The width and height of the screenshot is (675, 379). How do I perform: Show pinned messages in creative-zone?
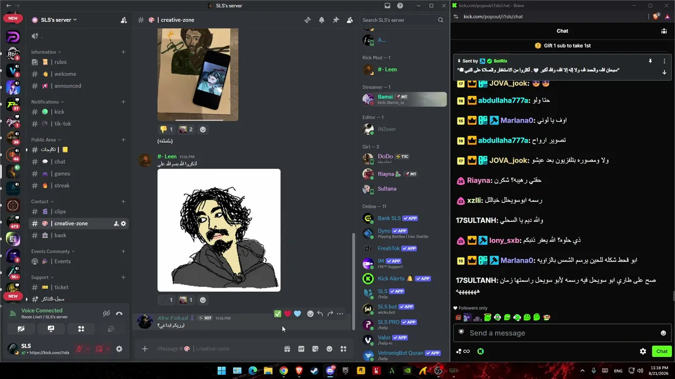point(336,20)
